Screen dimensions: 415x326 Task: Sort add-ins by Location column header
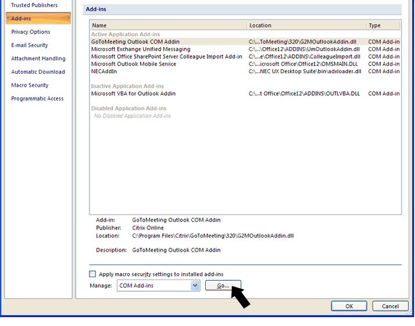(x=307, y=26)
